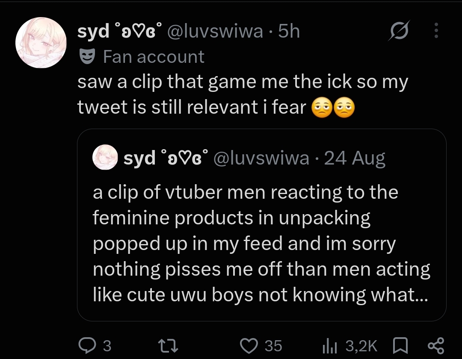Image resolution: width=462 pixels, height=359 pixels.
Task: Open the quoted tweet's small avatar
Action: point(105,157)
